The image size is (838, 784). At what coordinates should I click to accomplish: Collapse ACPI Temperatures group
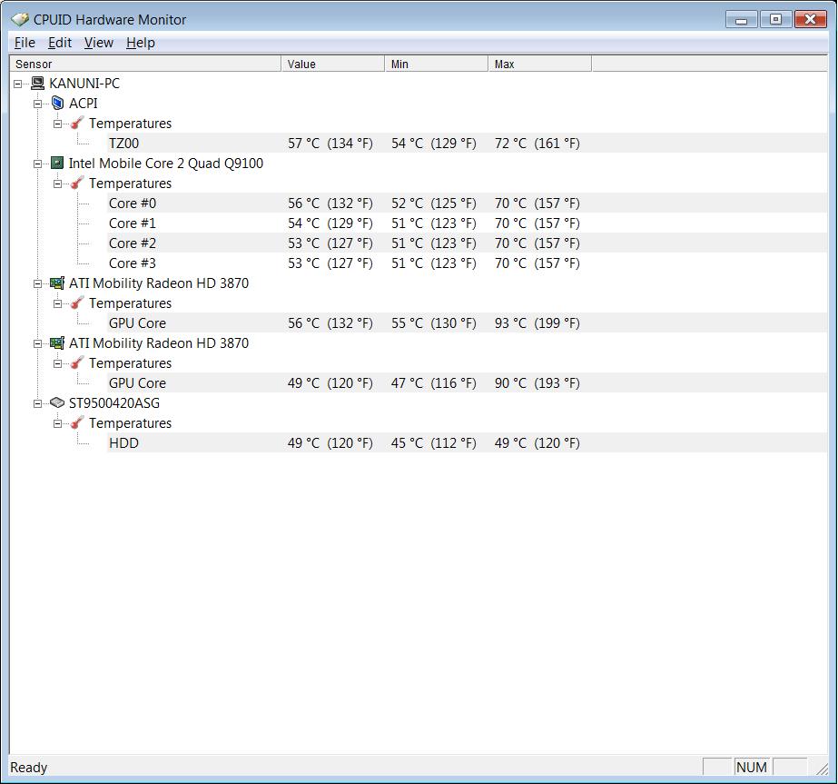(x=58, y=124)
